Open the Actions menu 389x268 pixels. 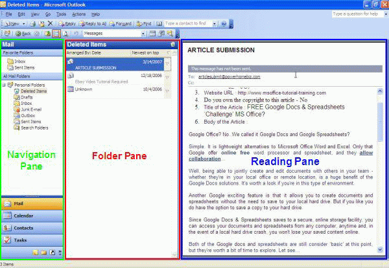coord(79,14)
